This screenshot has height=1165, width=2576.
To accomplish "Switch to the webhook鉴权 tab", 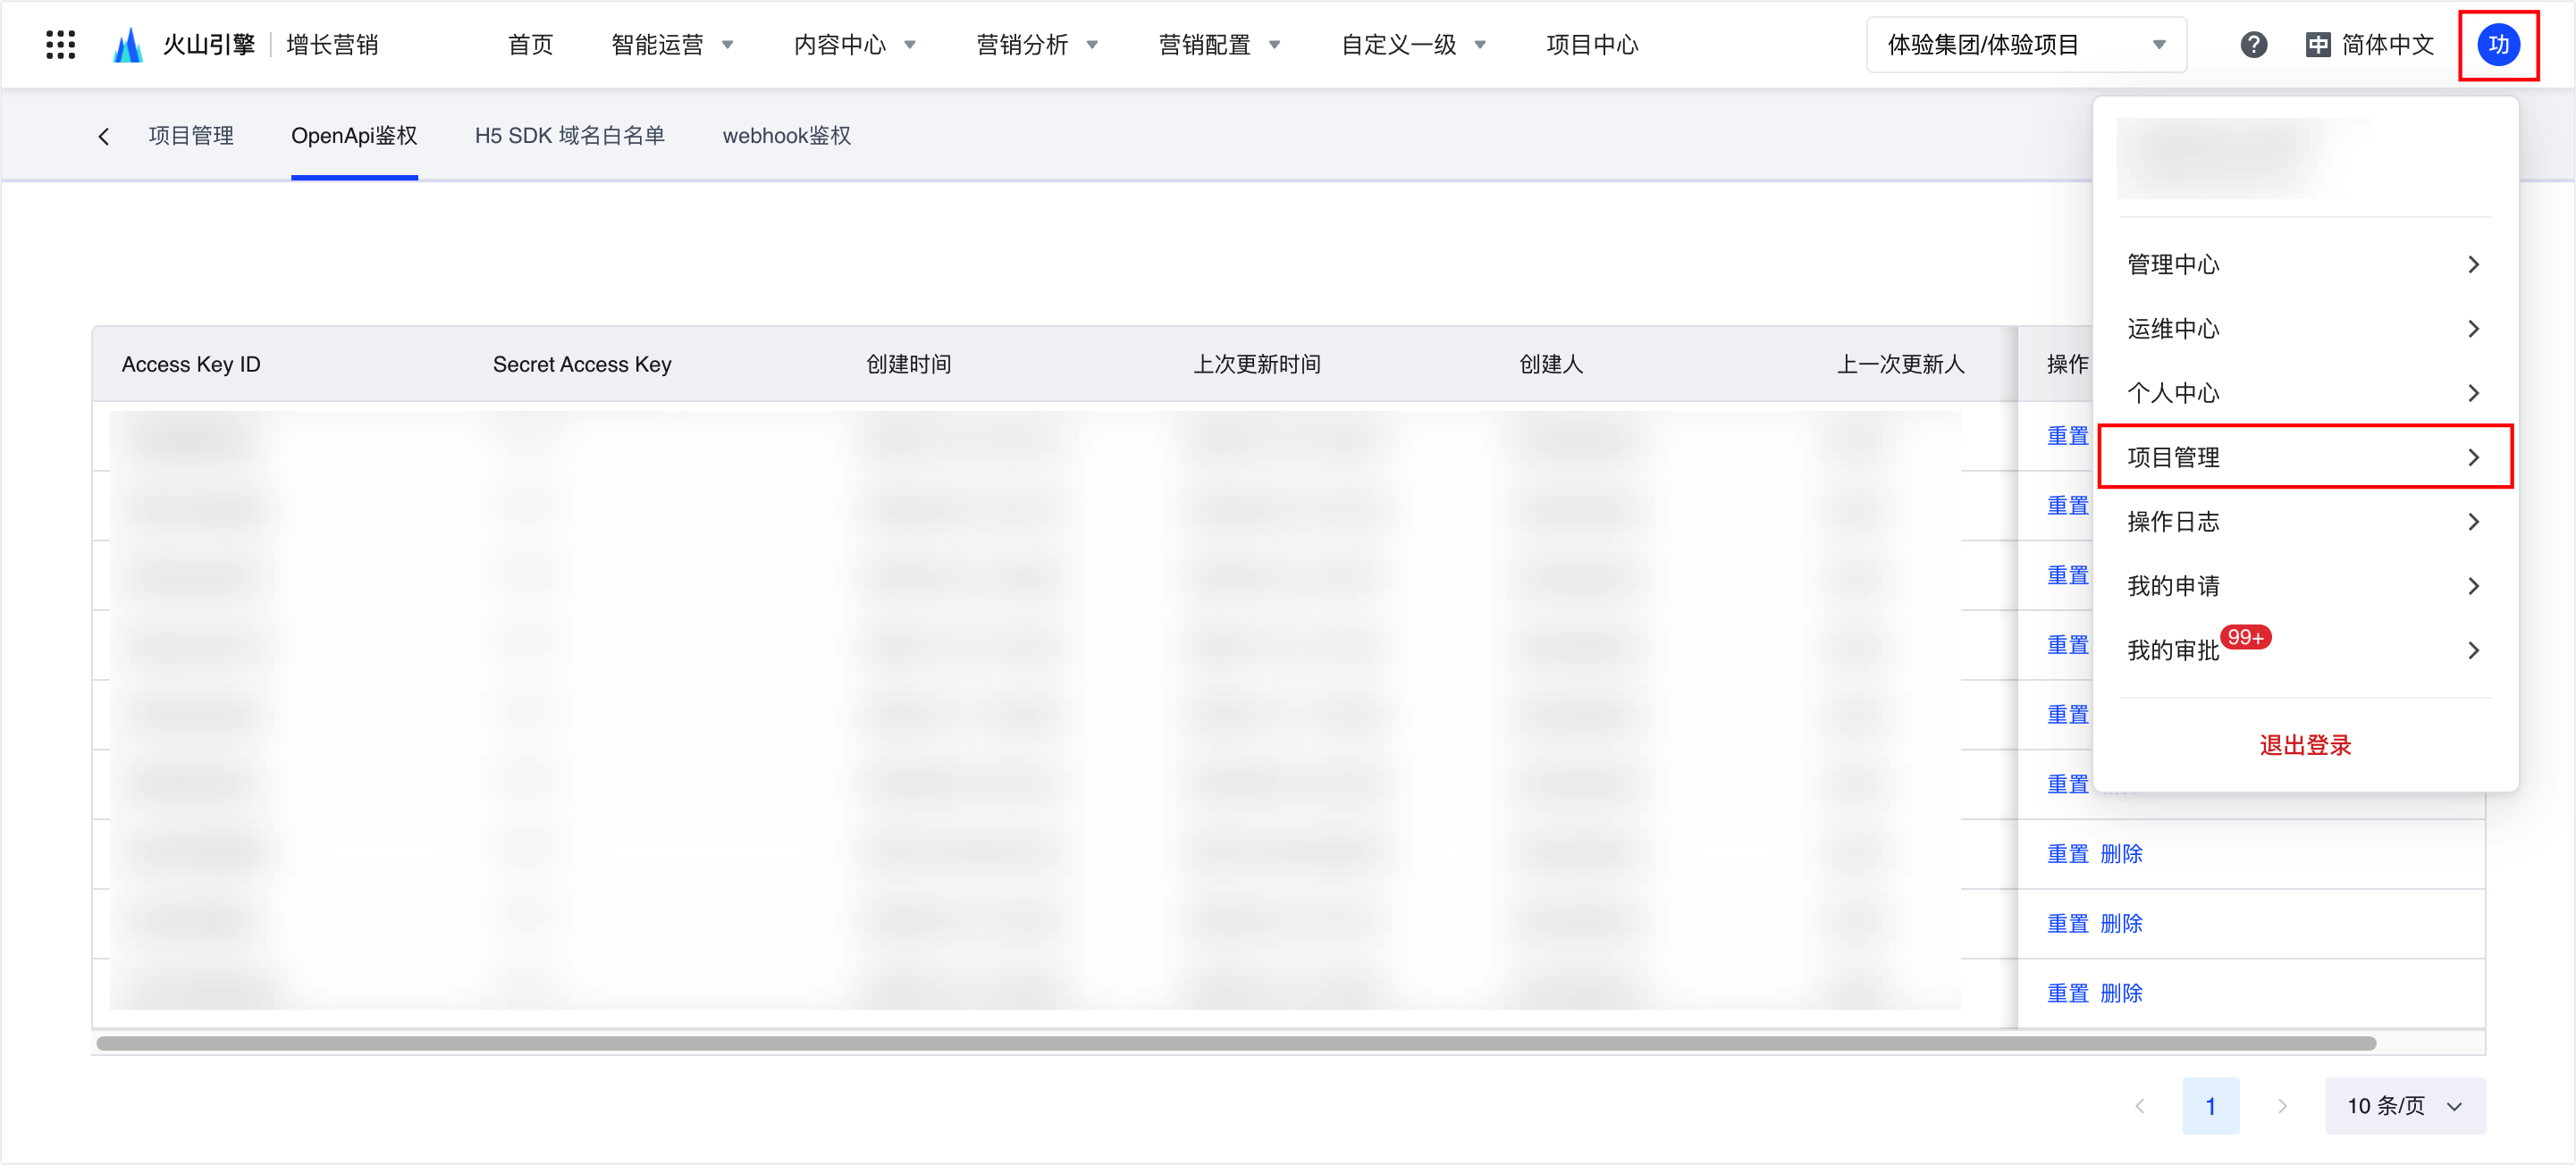I will pyautogui.click(x=786, y=136).
